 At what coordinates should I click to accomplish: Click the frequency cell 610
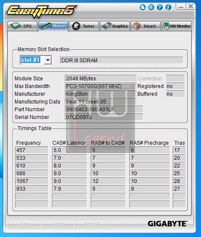point(32,165)
